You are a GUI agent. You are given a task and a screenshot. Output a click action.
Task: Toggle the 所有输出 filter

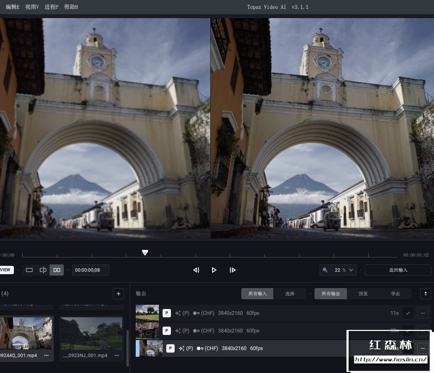(x=331, y=294)
